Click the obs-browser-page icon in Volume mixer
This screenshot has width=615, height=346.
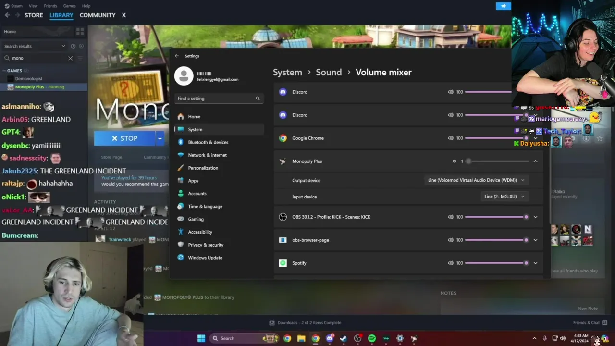pos(283,240)
